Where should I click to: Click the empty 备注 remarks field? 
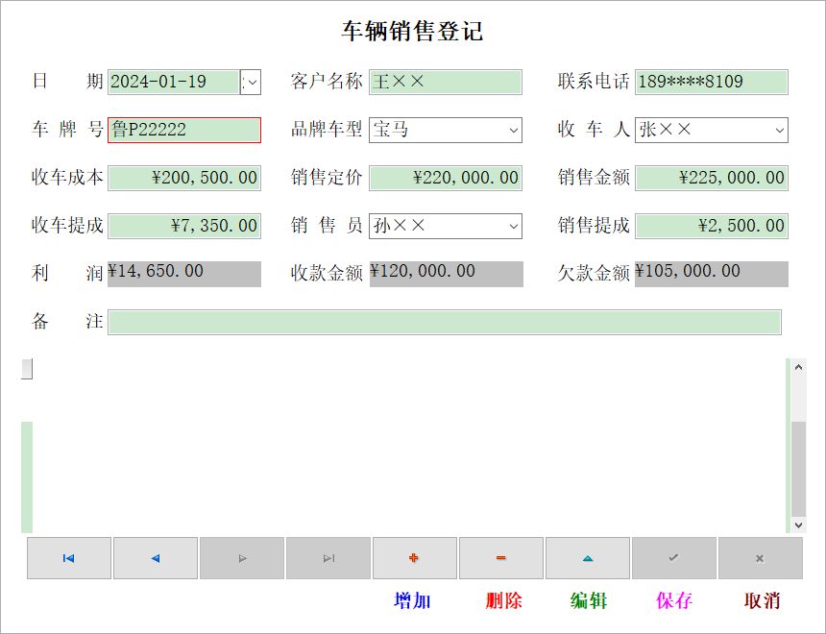(445, 322)
